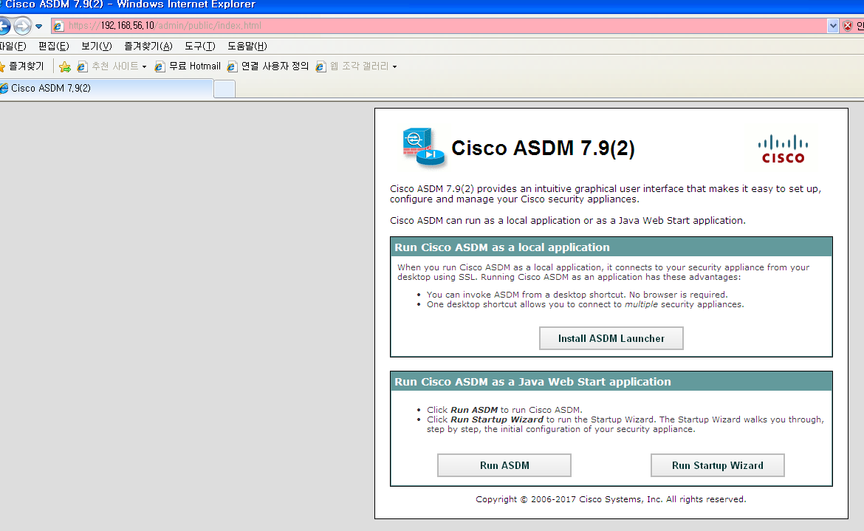Expand the 웹 조각 갤러리 dropdown arrow
The image size is (864, 531).
point(394,66)
